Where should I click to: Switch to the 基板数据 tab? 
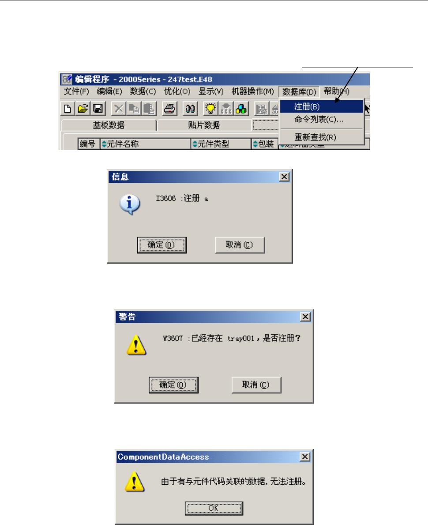(x=109, y=125)
